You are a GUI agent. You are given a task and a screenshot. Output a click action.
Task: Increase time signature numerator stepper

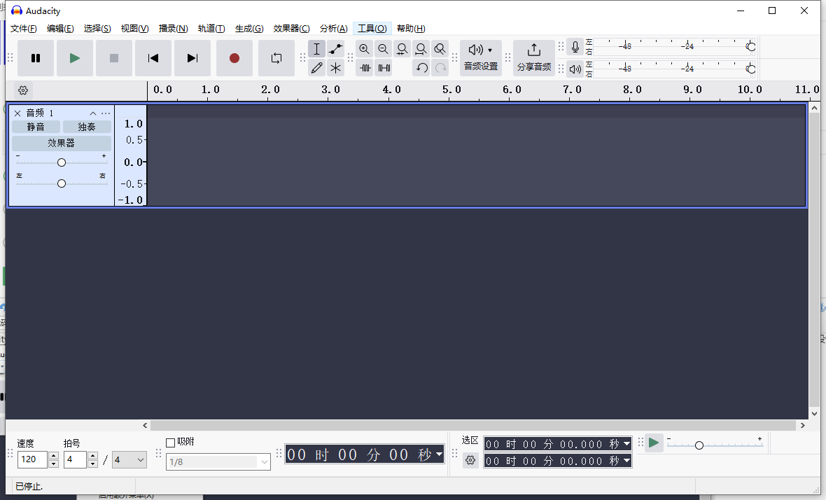92,455
